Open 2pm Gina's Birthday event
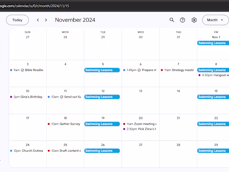The image size is (229, 172). click(26, 97)
